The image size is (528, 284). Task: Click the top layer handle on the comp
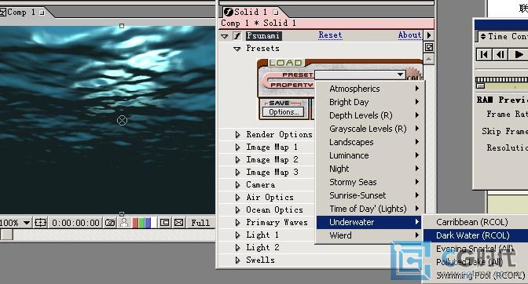tap(122, 26)
